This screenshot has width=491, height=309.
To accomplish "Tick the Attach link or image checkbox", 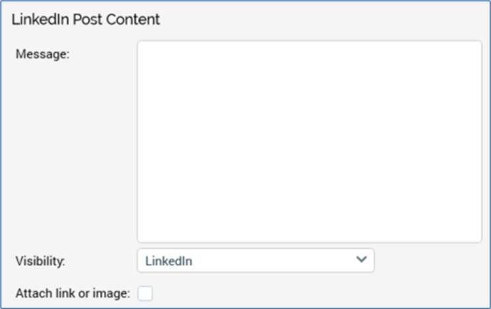I will pos(145,293).
